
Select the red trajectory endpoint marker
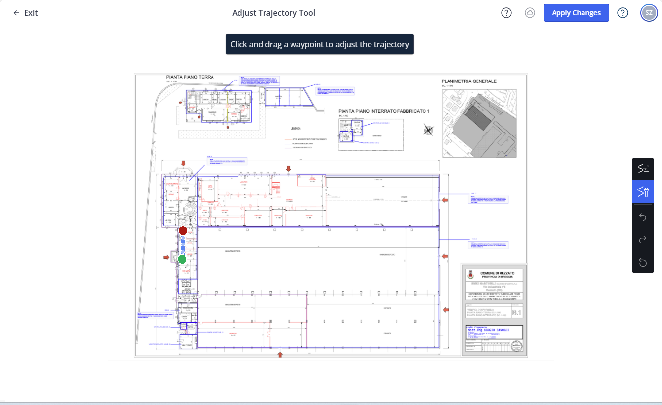(x=183, y=231)
